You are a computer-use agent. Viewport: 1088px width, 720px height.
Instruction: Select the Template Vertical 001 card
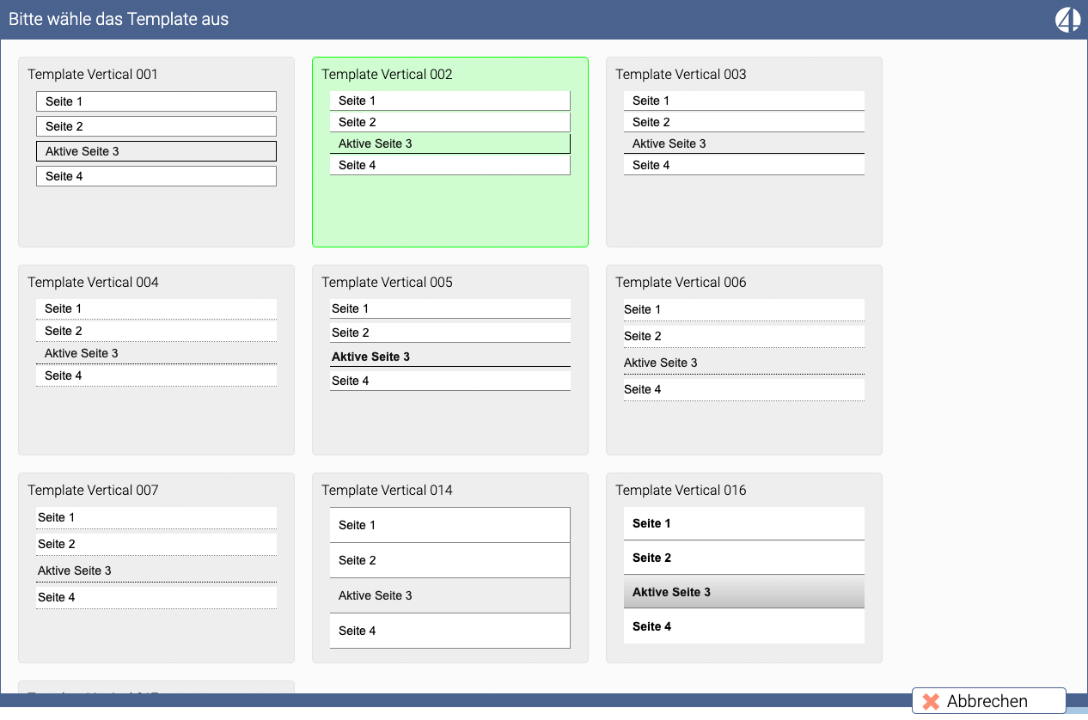(156, 152)
